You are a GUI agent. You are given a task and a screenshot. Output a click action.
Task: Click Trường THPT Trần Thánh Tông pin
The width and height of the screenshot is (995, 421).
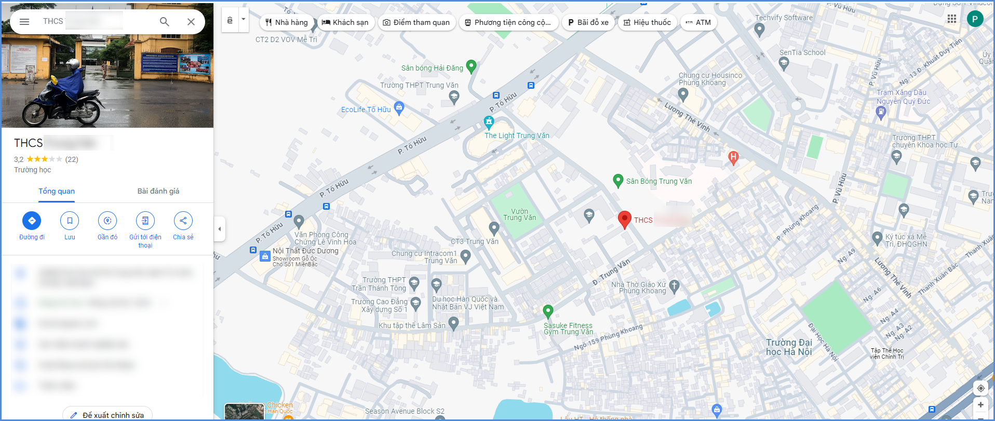point(414,283)
